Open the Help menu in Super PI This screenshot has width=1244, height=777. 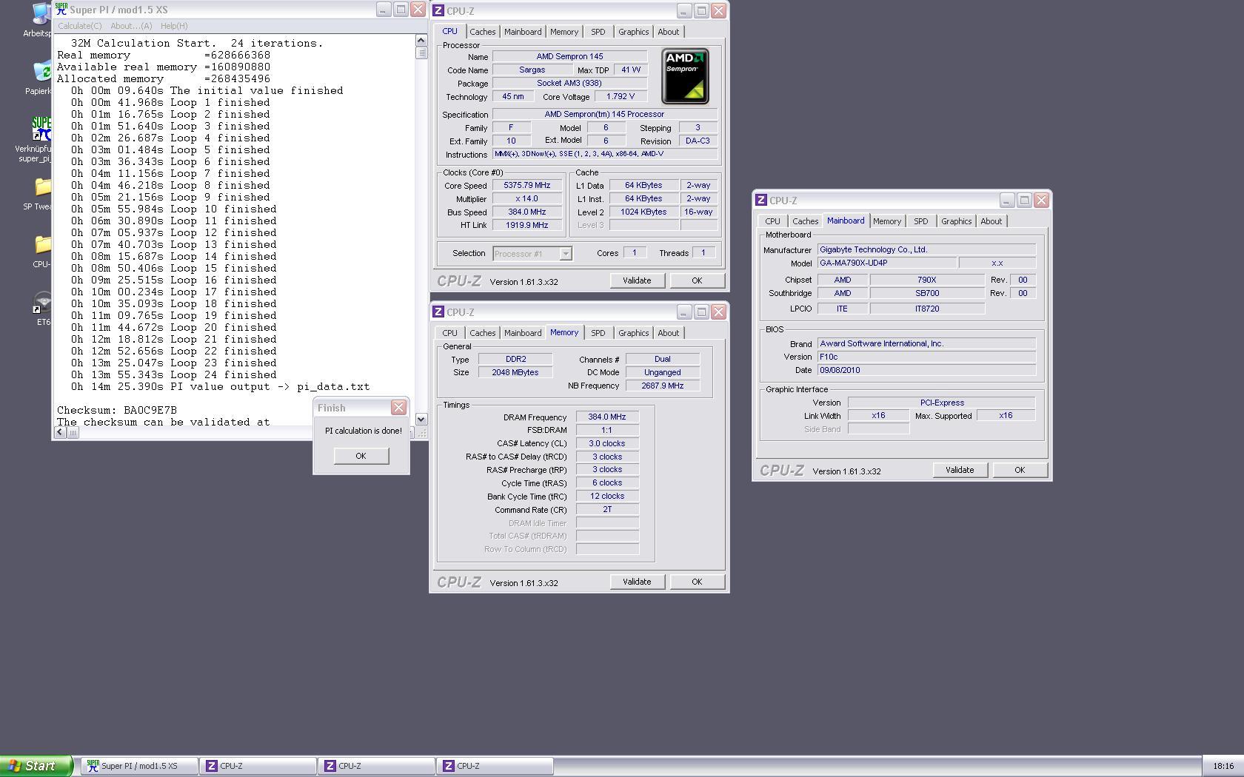174,26
